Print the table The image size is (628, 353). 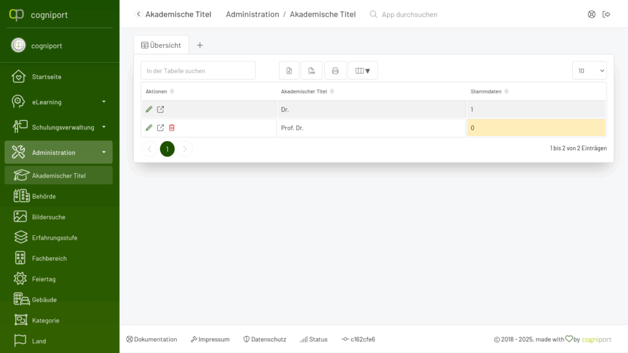tap(335, 71)
